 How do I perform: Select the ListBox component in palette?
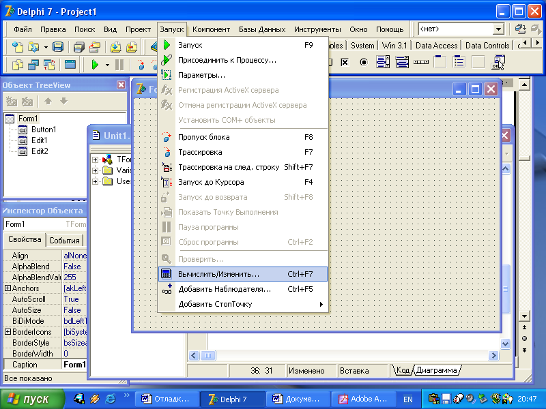tap(383, 62)
